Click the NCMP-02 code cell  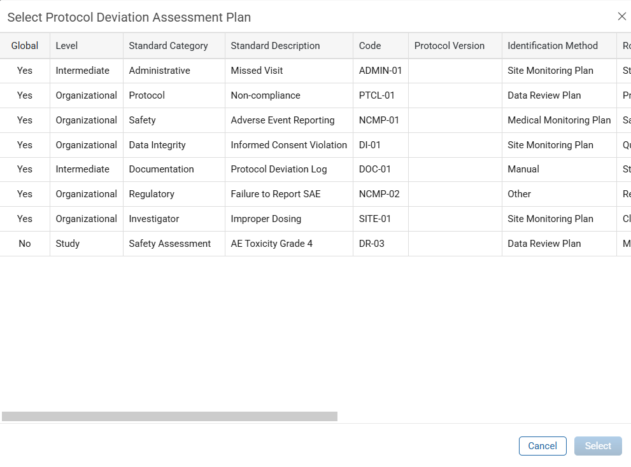381,194
